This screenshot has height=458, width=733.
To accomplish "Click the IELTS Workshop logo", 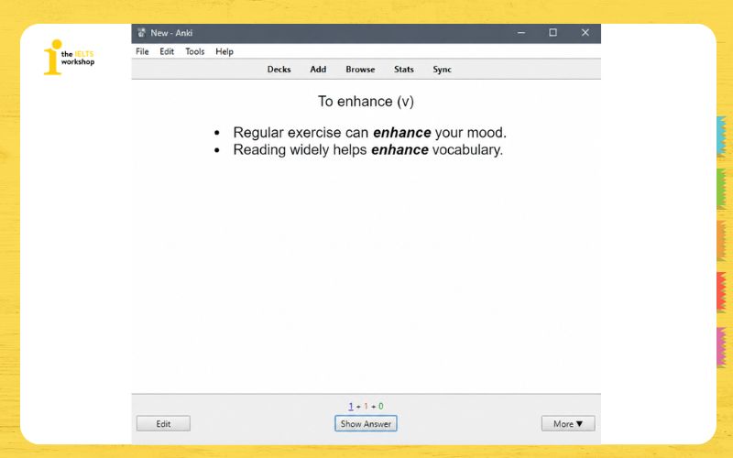I will point(70,57).
